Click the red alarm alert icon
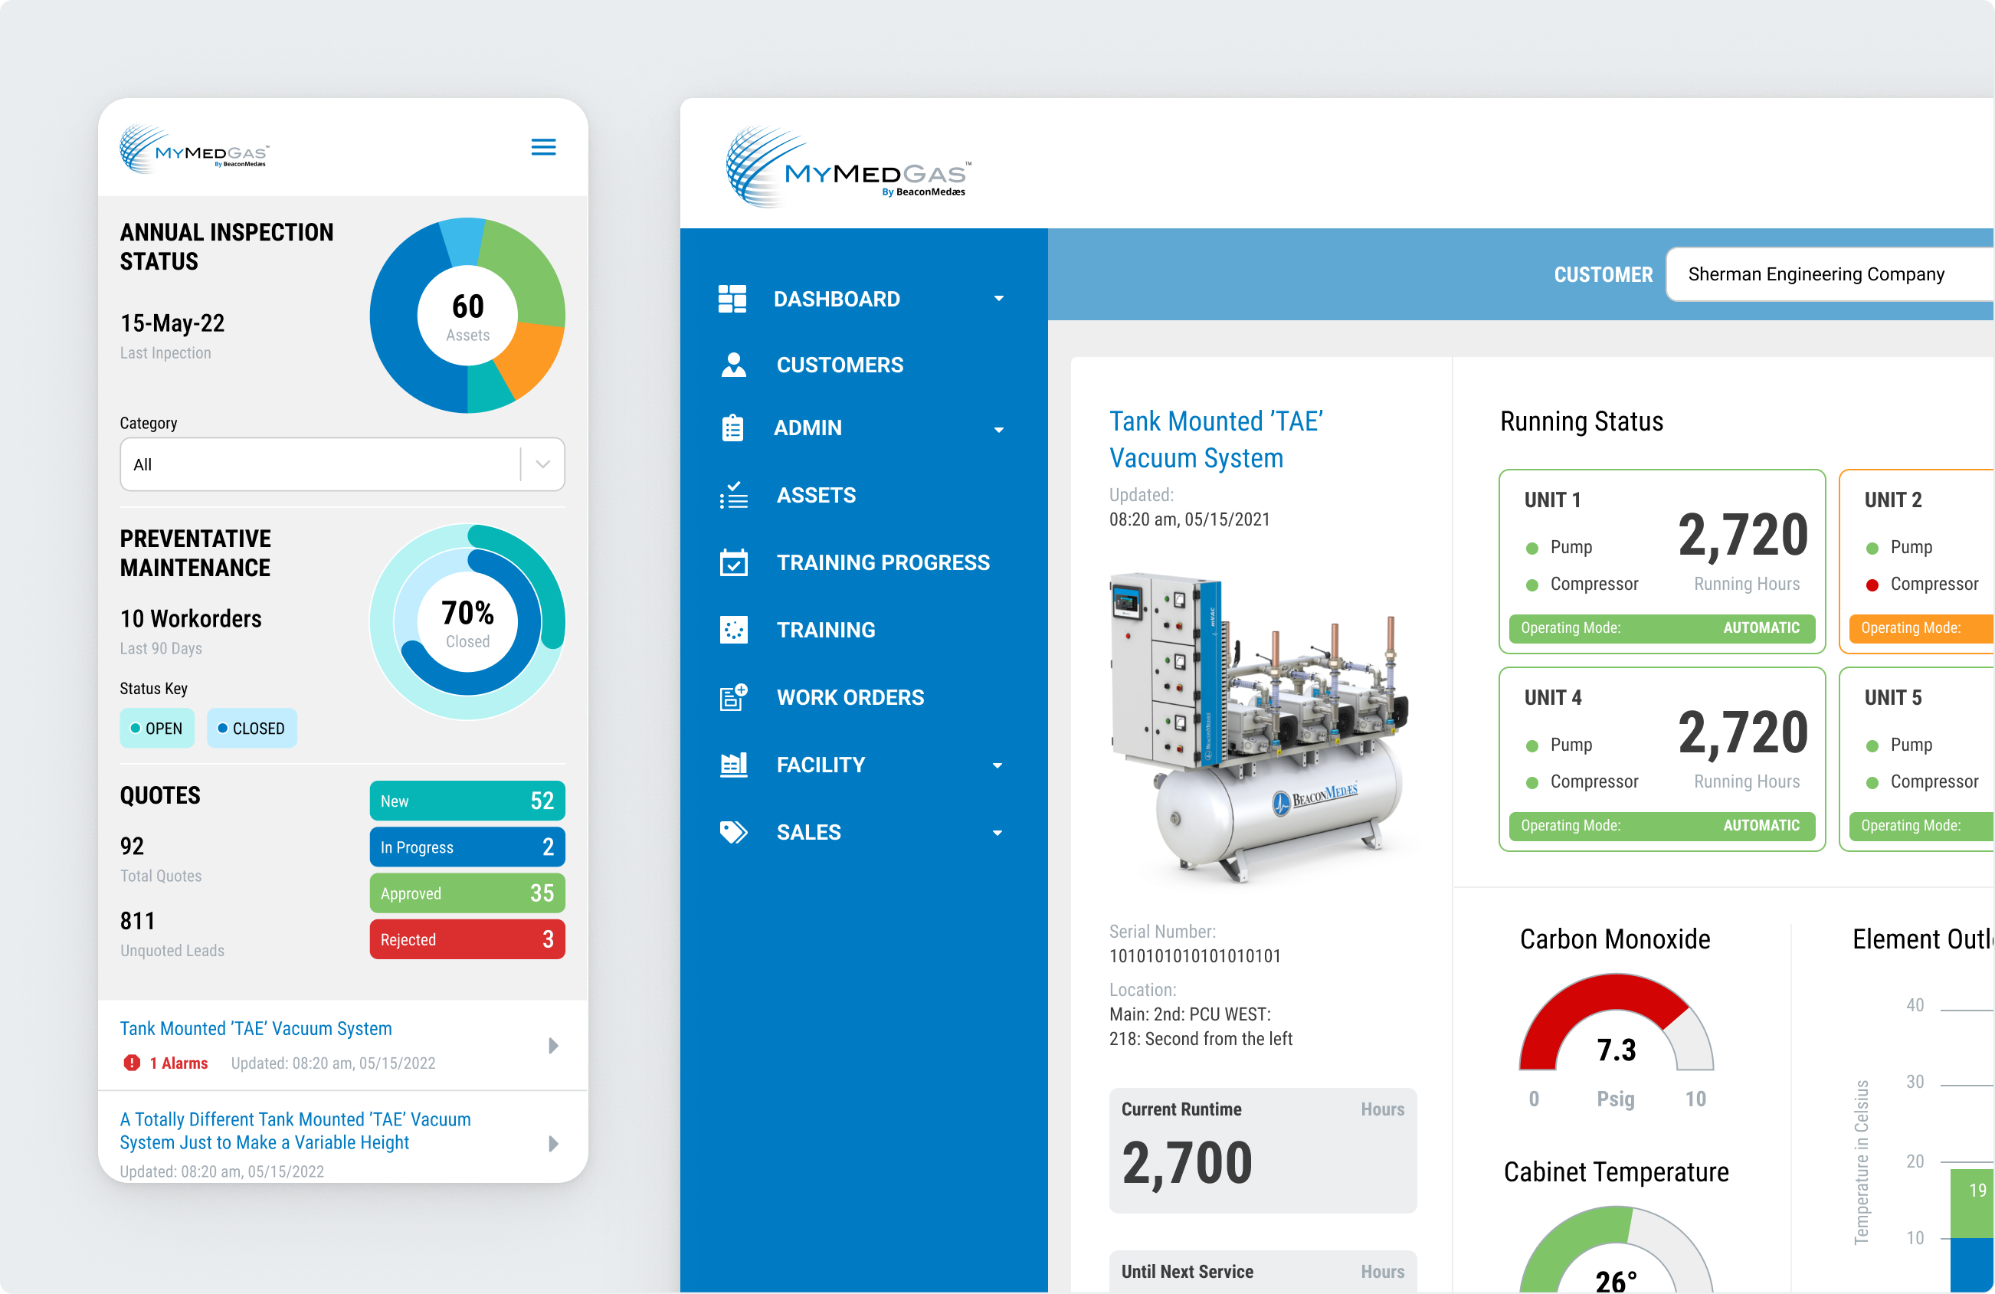This screenshot has width=1995, height=1294. (132, 1063)
